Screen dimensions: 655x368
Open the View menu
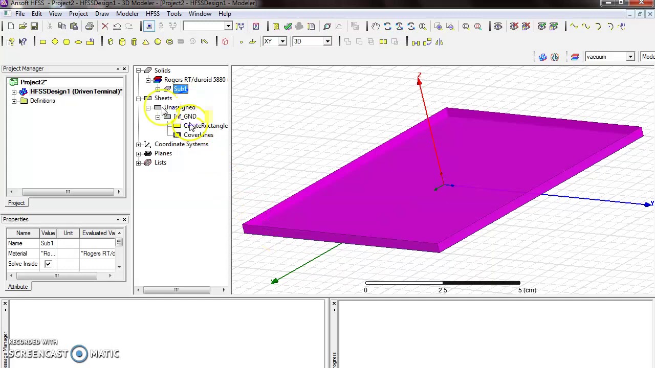[x=55, y=14]
